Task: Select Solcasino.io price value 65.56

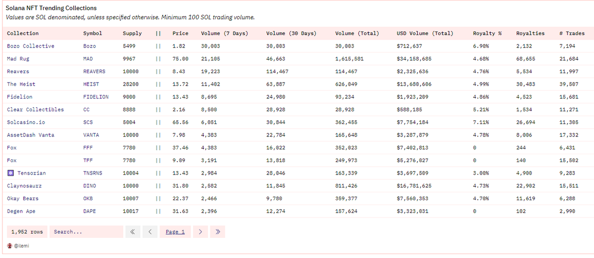Action: click(180, 122)
